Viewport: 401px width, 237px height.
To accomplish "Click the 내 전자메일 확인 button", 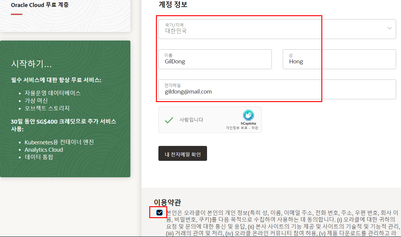I will [183, 153].
